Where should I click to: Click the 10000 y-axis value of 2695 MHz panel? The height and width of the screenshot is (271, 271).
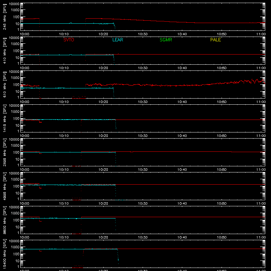click(14, 140)
